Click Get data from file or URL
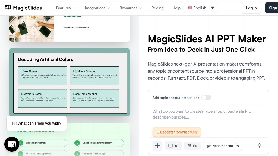This screenshot has height=156, width=278. coord(178,132)
